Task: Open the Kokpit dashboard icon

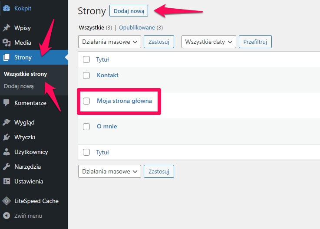Action: click(x=7, y=8)
